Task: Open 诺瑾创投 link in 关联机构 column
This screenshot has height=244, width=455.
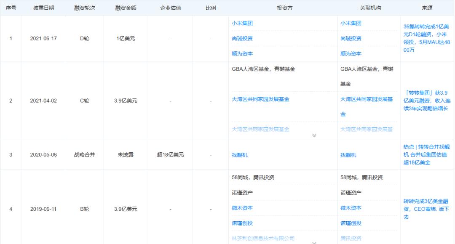Action: (351, 223)
